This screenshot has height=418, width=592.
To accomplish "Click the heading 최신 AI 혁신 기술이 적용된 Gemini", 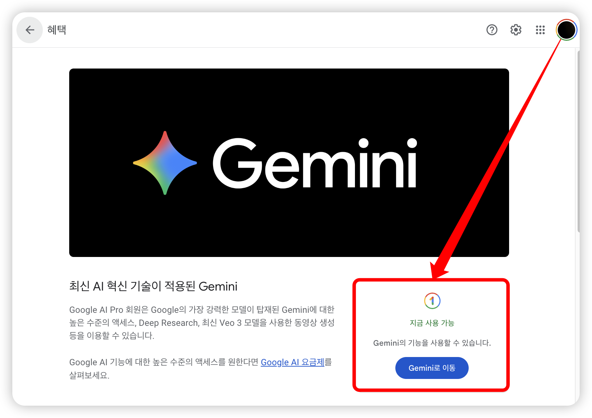I will click(x=153, y=286).
